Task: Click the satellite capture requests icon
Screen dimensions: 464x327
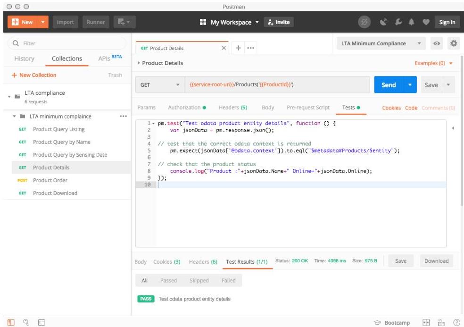Action: 383,22
